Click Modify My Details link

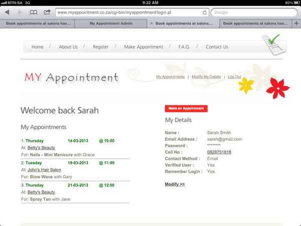point(206,77)
